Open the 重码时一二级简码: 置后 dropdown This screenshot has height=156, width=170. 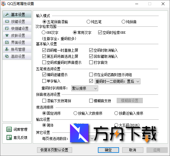click(x=118, y=81)
